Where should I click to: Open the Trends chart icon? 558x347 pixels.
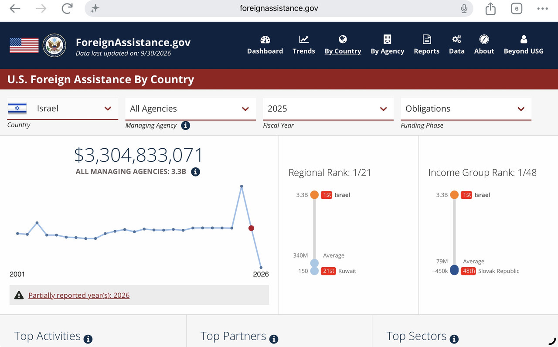click(304, 40)
